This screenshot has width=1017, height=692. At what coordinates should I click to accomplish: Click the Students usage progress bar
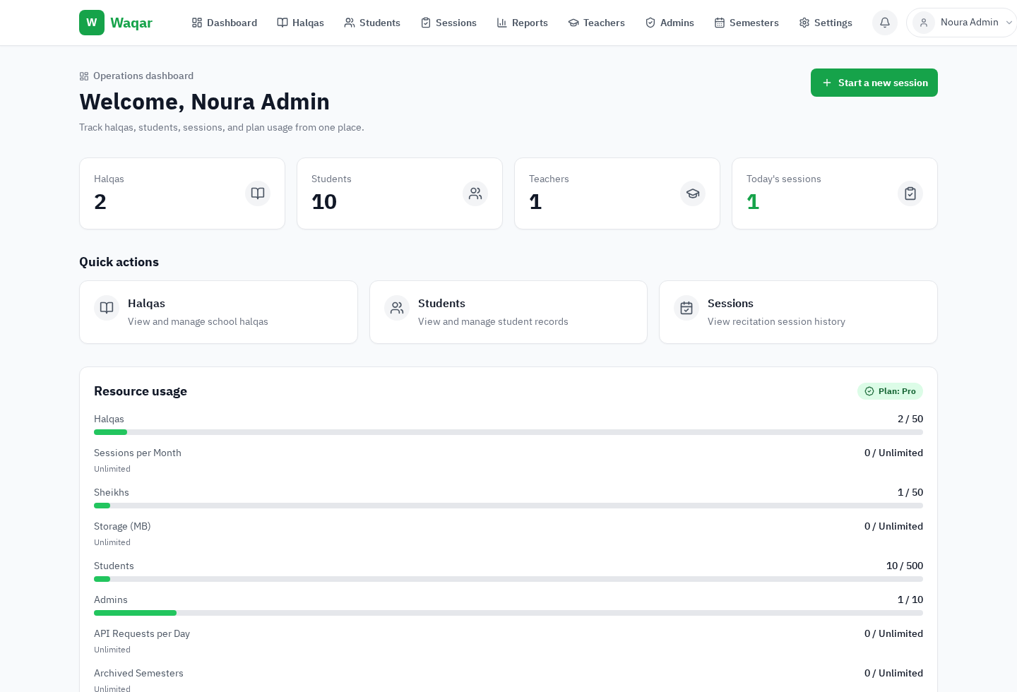509,579
